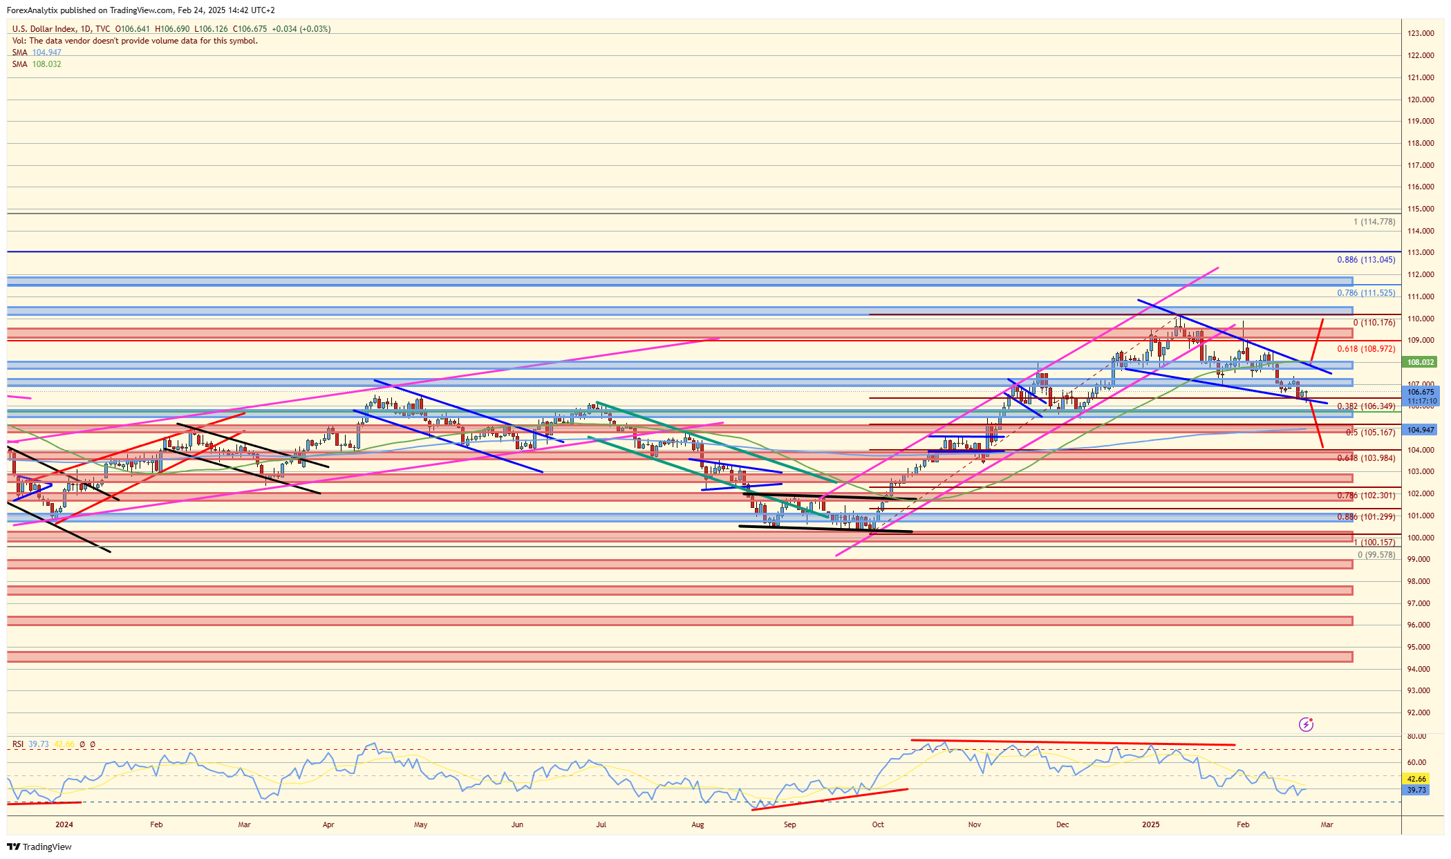1451x859 pixels.
Task: Click the Nov time axis label
Action: click(975, 824)
